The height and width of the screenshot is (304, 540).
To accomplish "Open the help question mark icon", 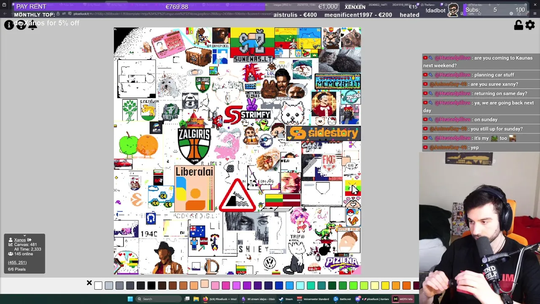I will (21, 25).
